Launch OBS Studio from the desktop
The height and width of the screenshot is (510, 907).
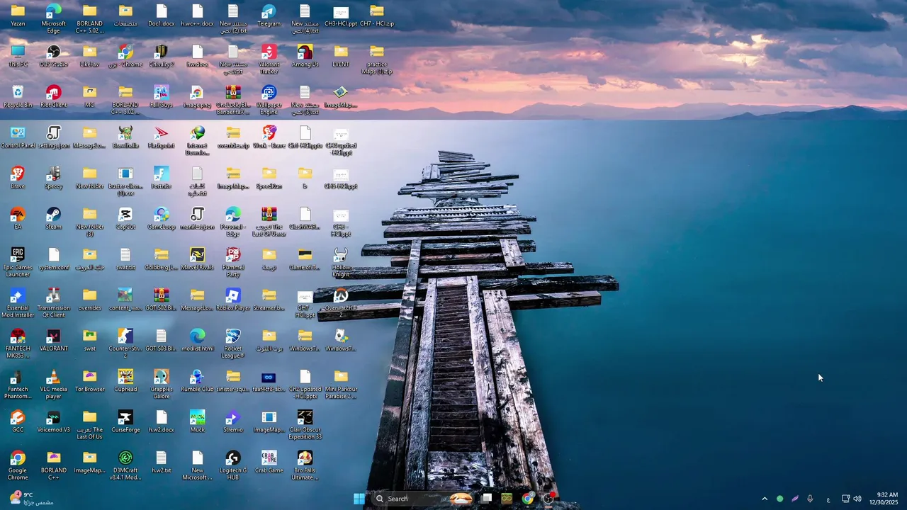tap(53, 56)
